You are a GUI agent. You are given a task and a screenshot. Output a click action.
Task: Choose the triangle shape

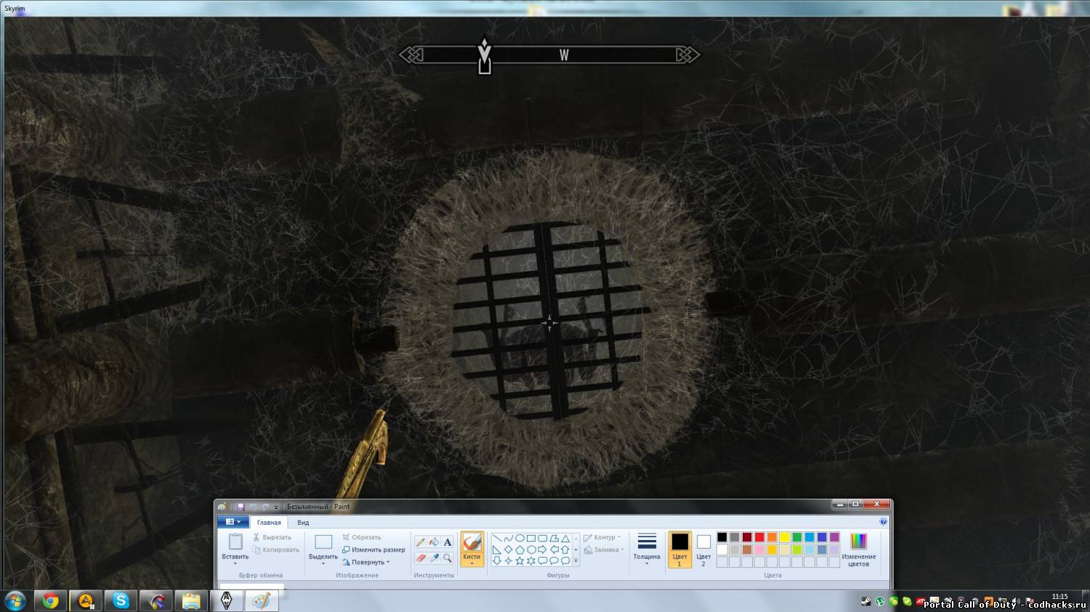click(x=565, y=539)
